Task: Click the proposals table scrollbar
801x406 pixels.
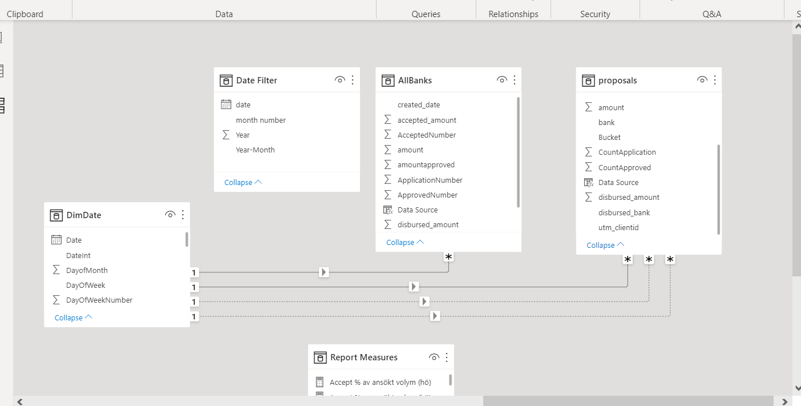Action: tap(719, 190)
